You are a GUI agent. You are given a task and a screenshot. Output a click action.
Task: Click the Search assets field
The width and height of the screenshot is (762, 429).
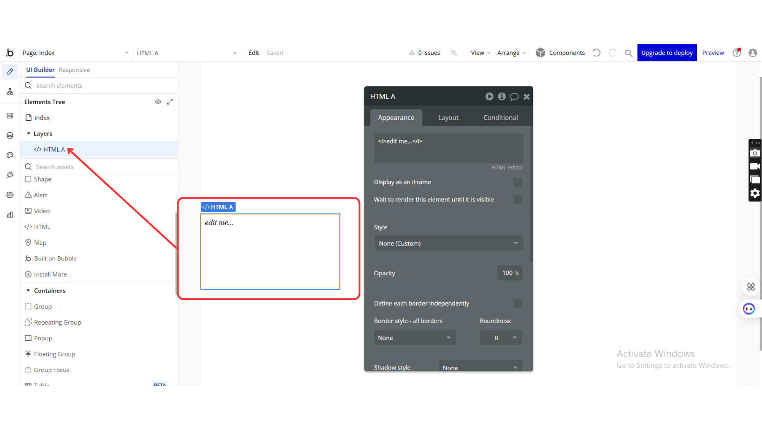99,167
